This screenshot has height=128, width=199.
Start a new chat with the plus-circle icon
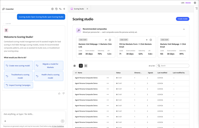(x=53, y=9)
